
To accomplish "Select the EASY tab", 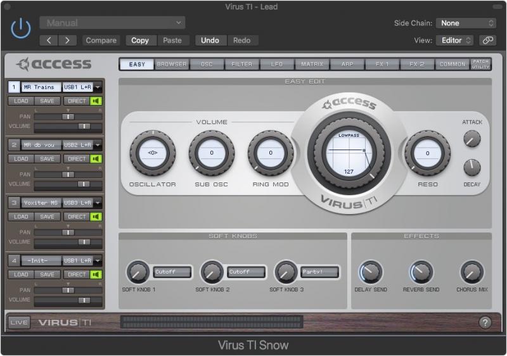I will coord(137,64).
